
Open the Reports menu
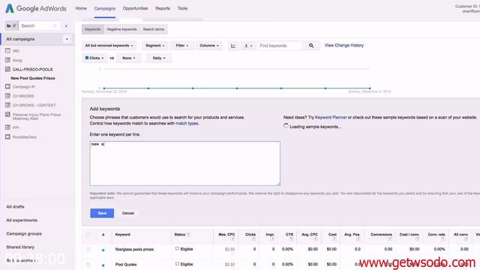coord(163,8)
